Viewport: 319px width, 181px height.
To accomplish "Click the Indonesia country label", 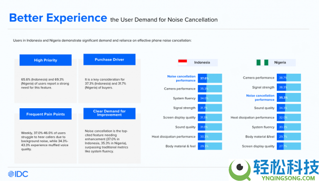I will click(202, 62).
